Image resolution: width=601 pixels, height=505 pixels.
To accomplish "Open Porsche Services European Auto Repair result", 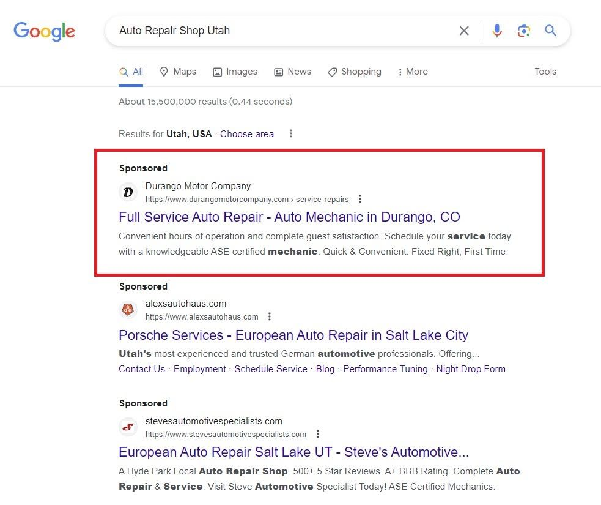I will 293,335.
